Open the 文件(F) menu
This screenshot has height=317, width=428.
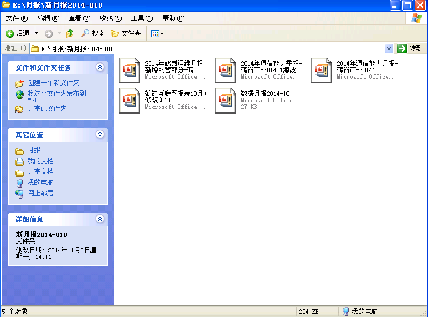(17, 18)
